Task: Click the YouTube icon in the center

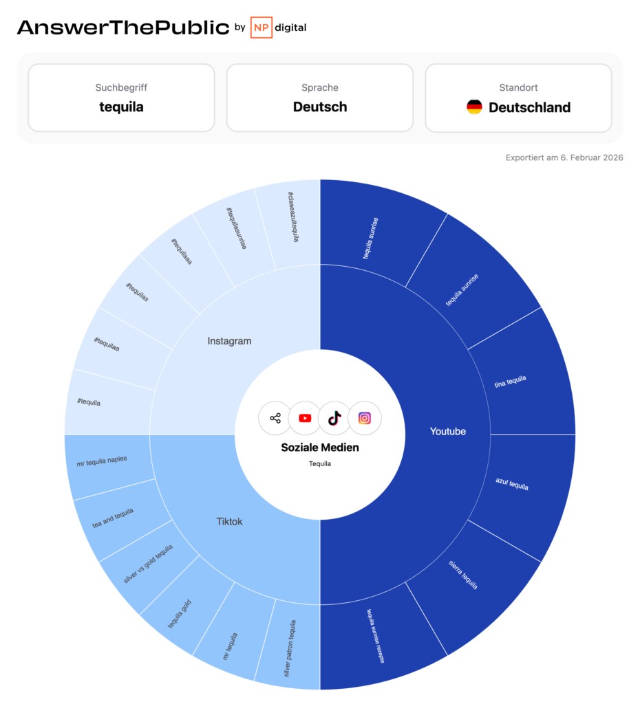Action: tap(305, 418)
